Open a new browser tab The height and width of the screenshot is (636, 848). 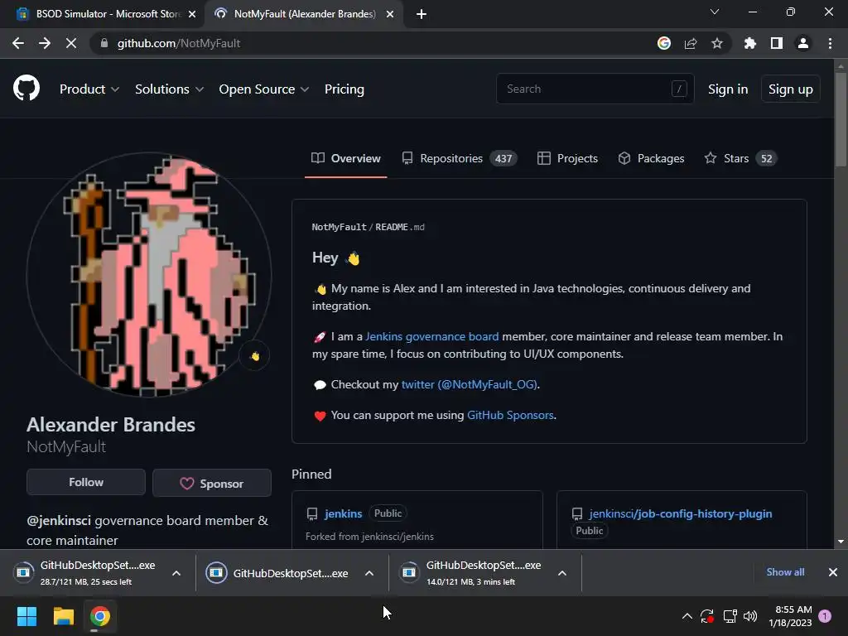422,14
